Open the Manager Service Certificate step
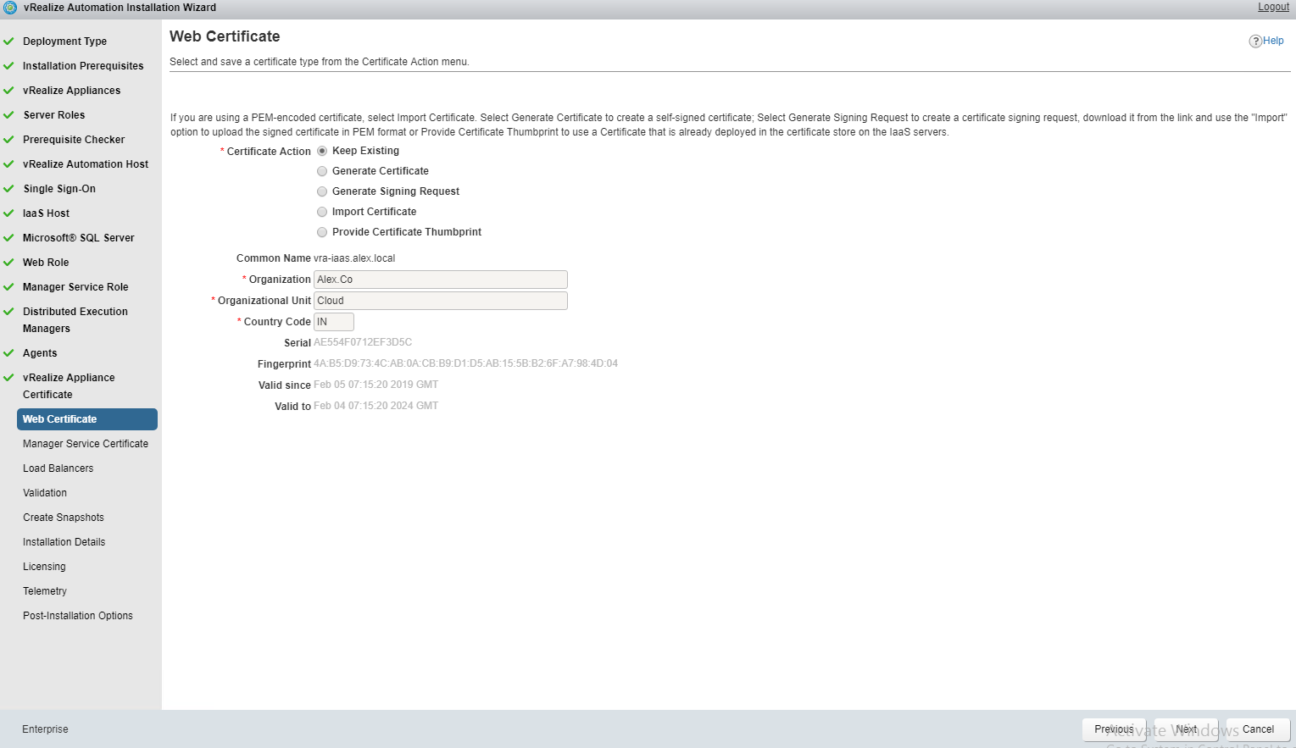1296x748 pixels. (x=85, y=444)
